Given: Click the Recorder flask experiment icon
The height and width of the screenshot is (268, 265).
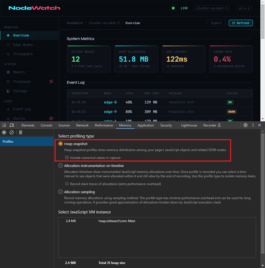Looking at the screenshot, I should [219, 125].
